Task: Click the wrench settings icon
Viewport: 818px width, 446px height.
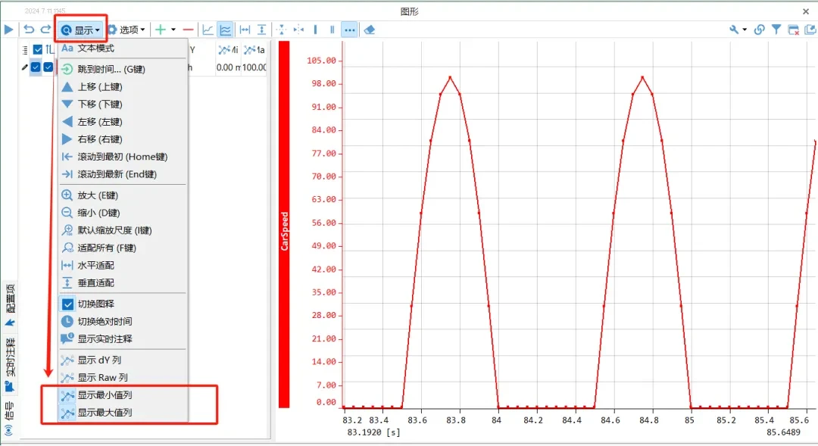Action: coord(734,30)
